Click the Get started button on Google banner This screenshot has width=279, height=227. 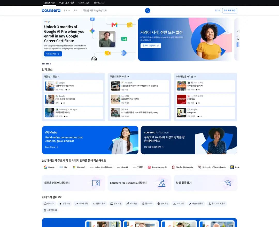click(x=53, y=54)
